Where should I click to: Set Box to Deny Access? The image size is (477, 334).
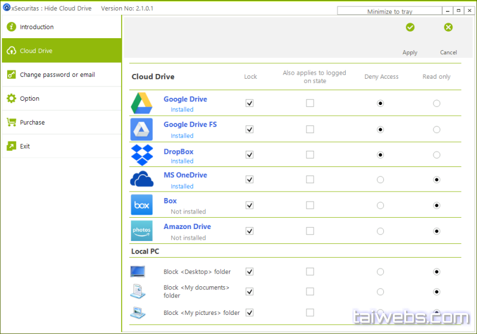380,205
